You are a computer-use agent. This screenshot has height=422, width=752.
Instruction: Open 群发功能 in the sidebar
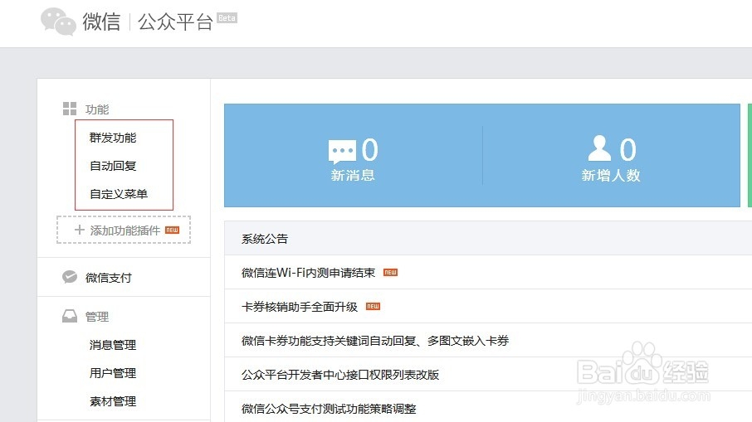click(113, 138)
